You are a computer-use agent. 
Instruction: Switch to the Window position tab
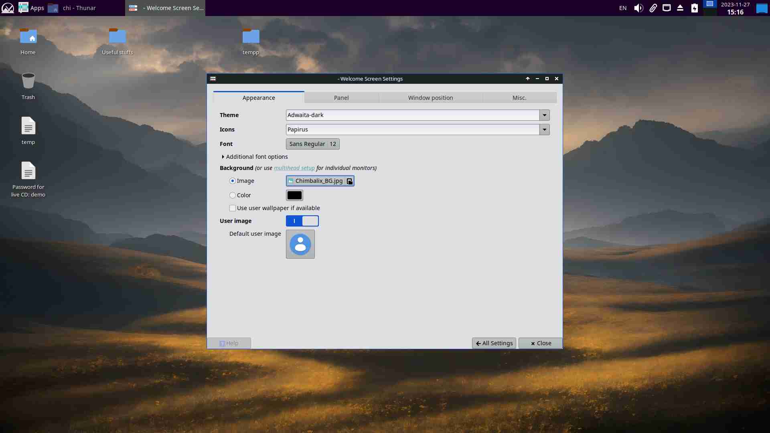point(430,98)
